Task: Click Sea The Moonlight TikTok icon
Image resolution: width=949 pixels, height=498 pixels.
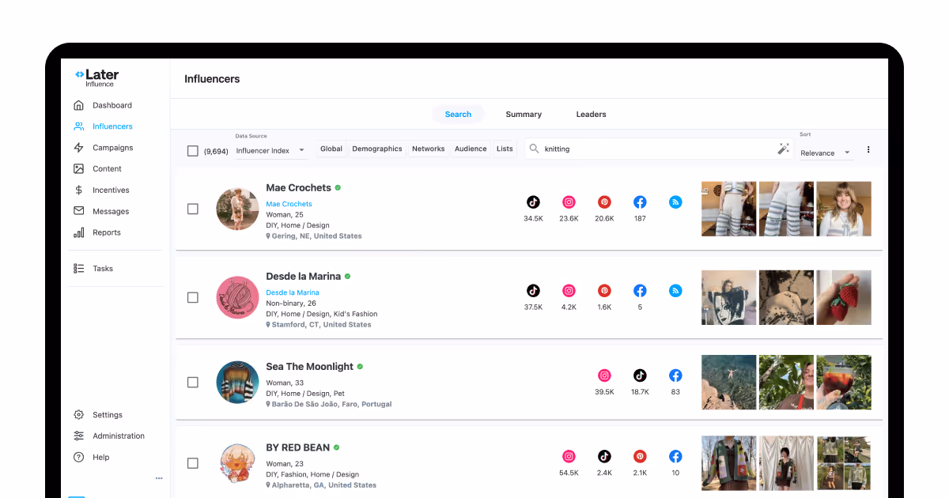Action: (x=640, y=375)
